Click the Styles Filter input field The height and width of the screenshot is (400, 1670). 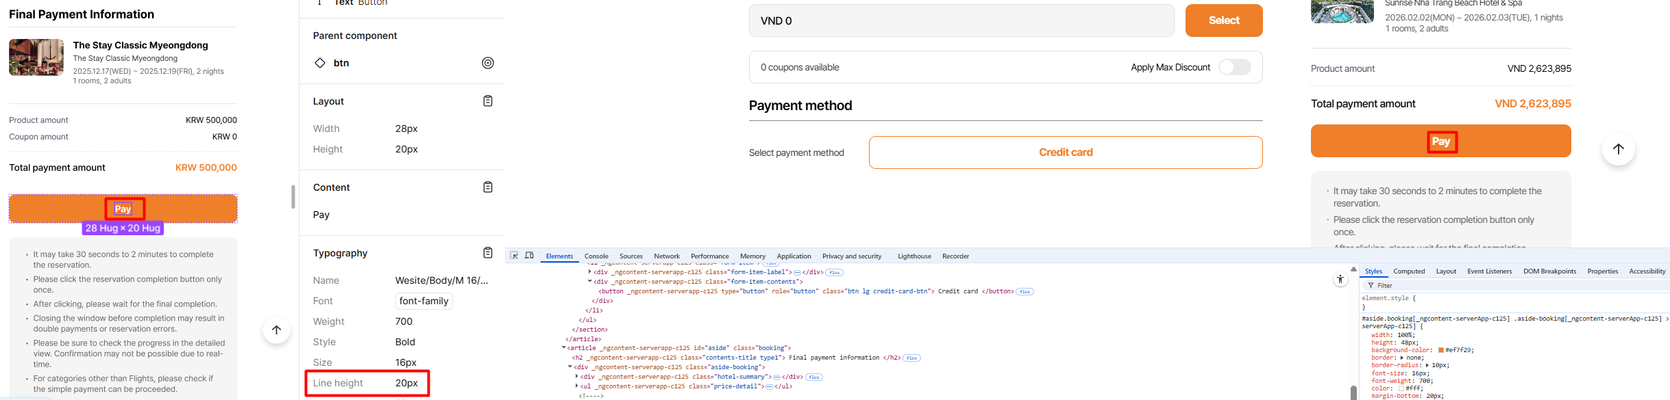pyautogui.click(x=1508, y=286)
